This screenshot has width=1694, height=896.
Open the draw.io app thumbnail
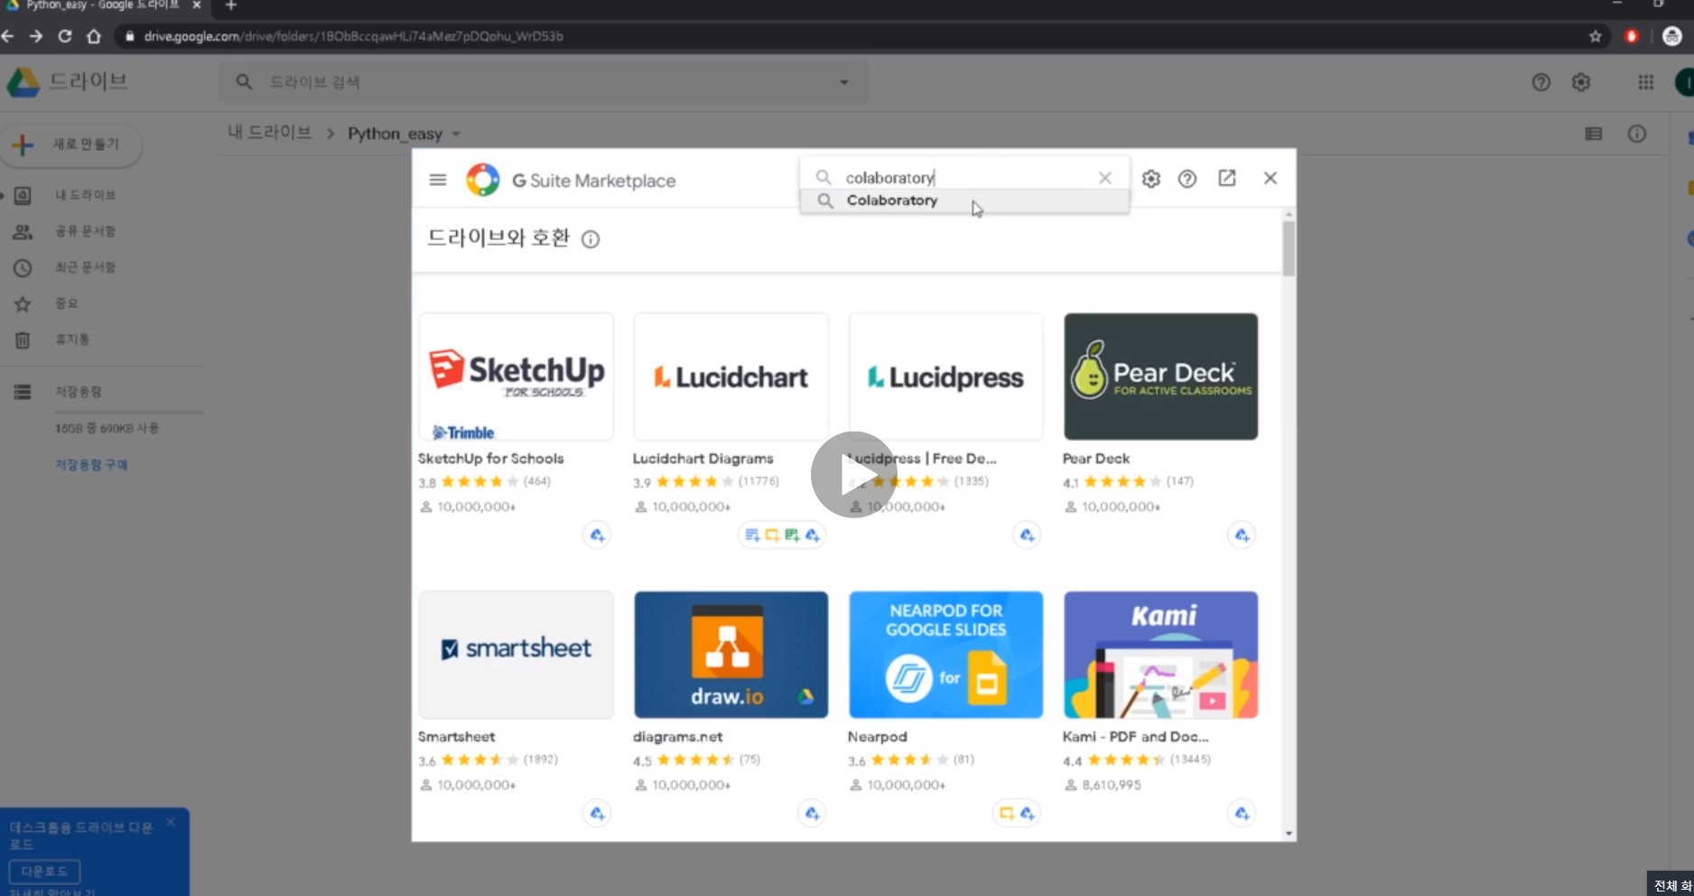point(731,655)
